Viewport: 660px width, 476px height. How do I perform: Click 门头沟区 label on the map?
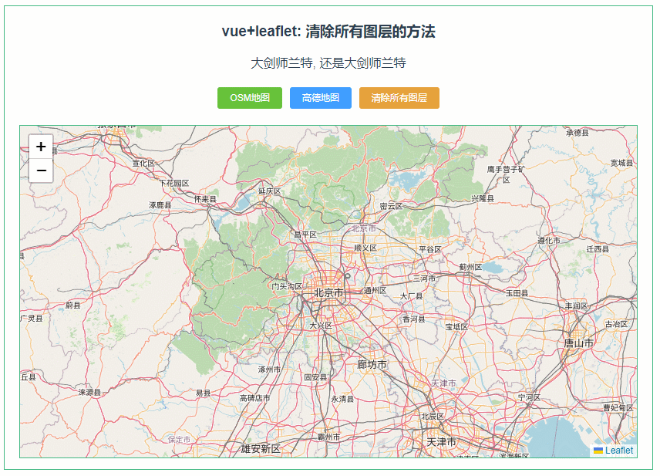(287, 286)
